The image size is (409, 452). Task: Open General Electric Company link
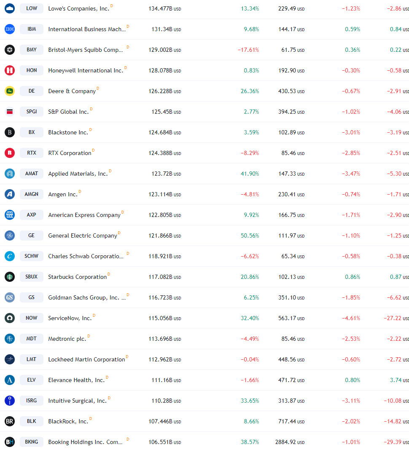[83, 236]
